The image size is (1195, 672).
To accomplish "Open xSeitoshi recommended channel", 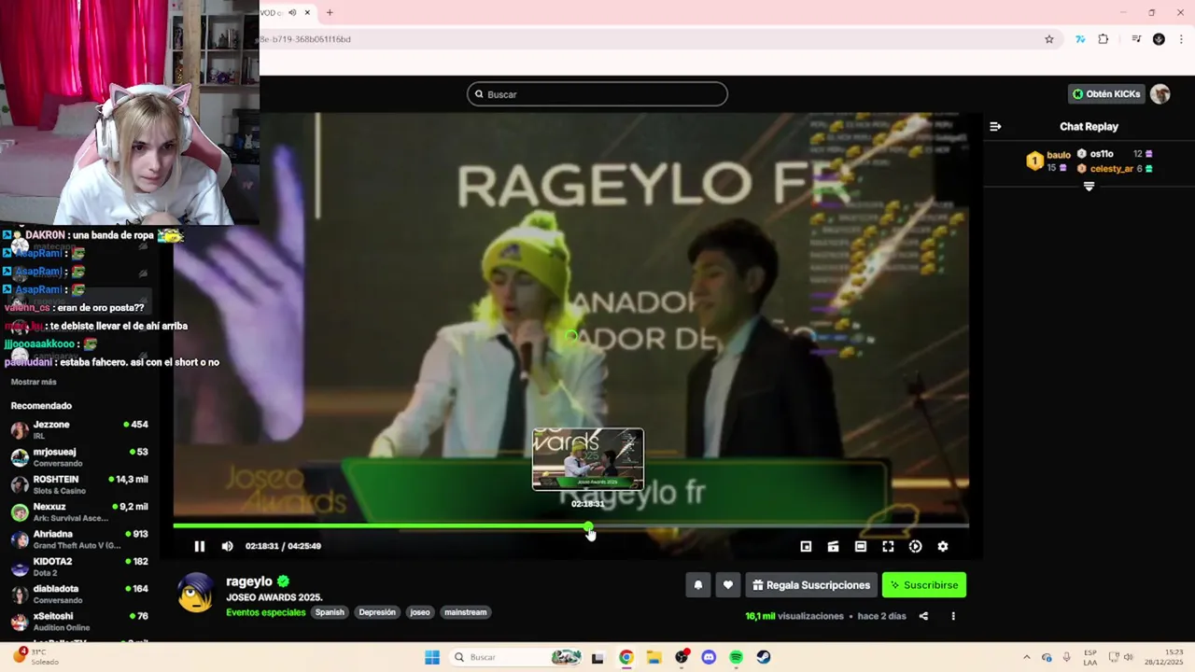I will pos(79,621).
